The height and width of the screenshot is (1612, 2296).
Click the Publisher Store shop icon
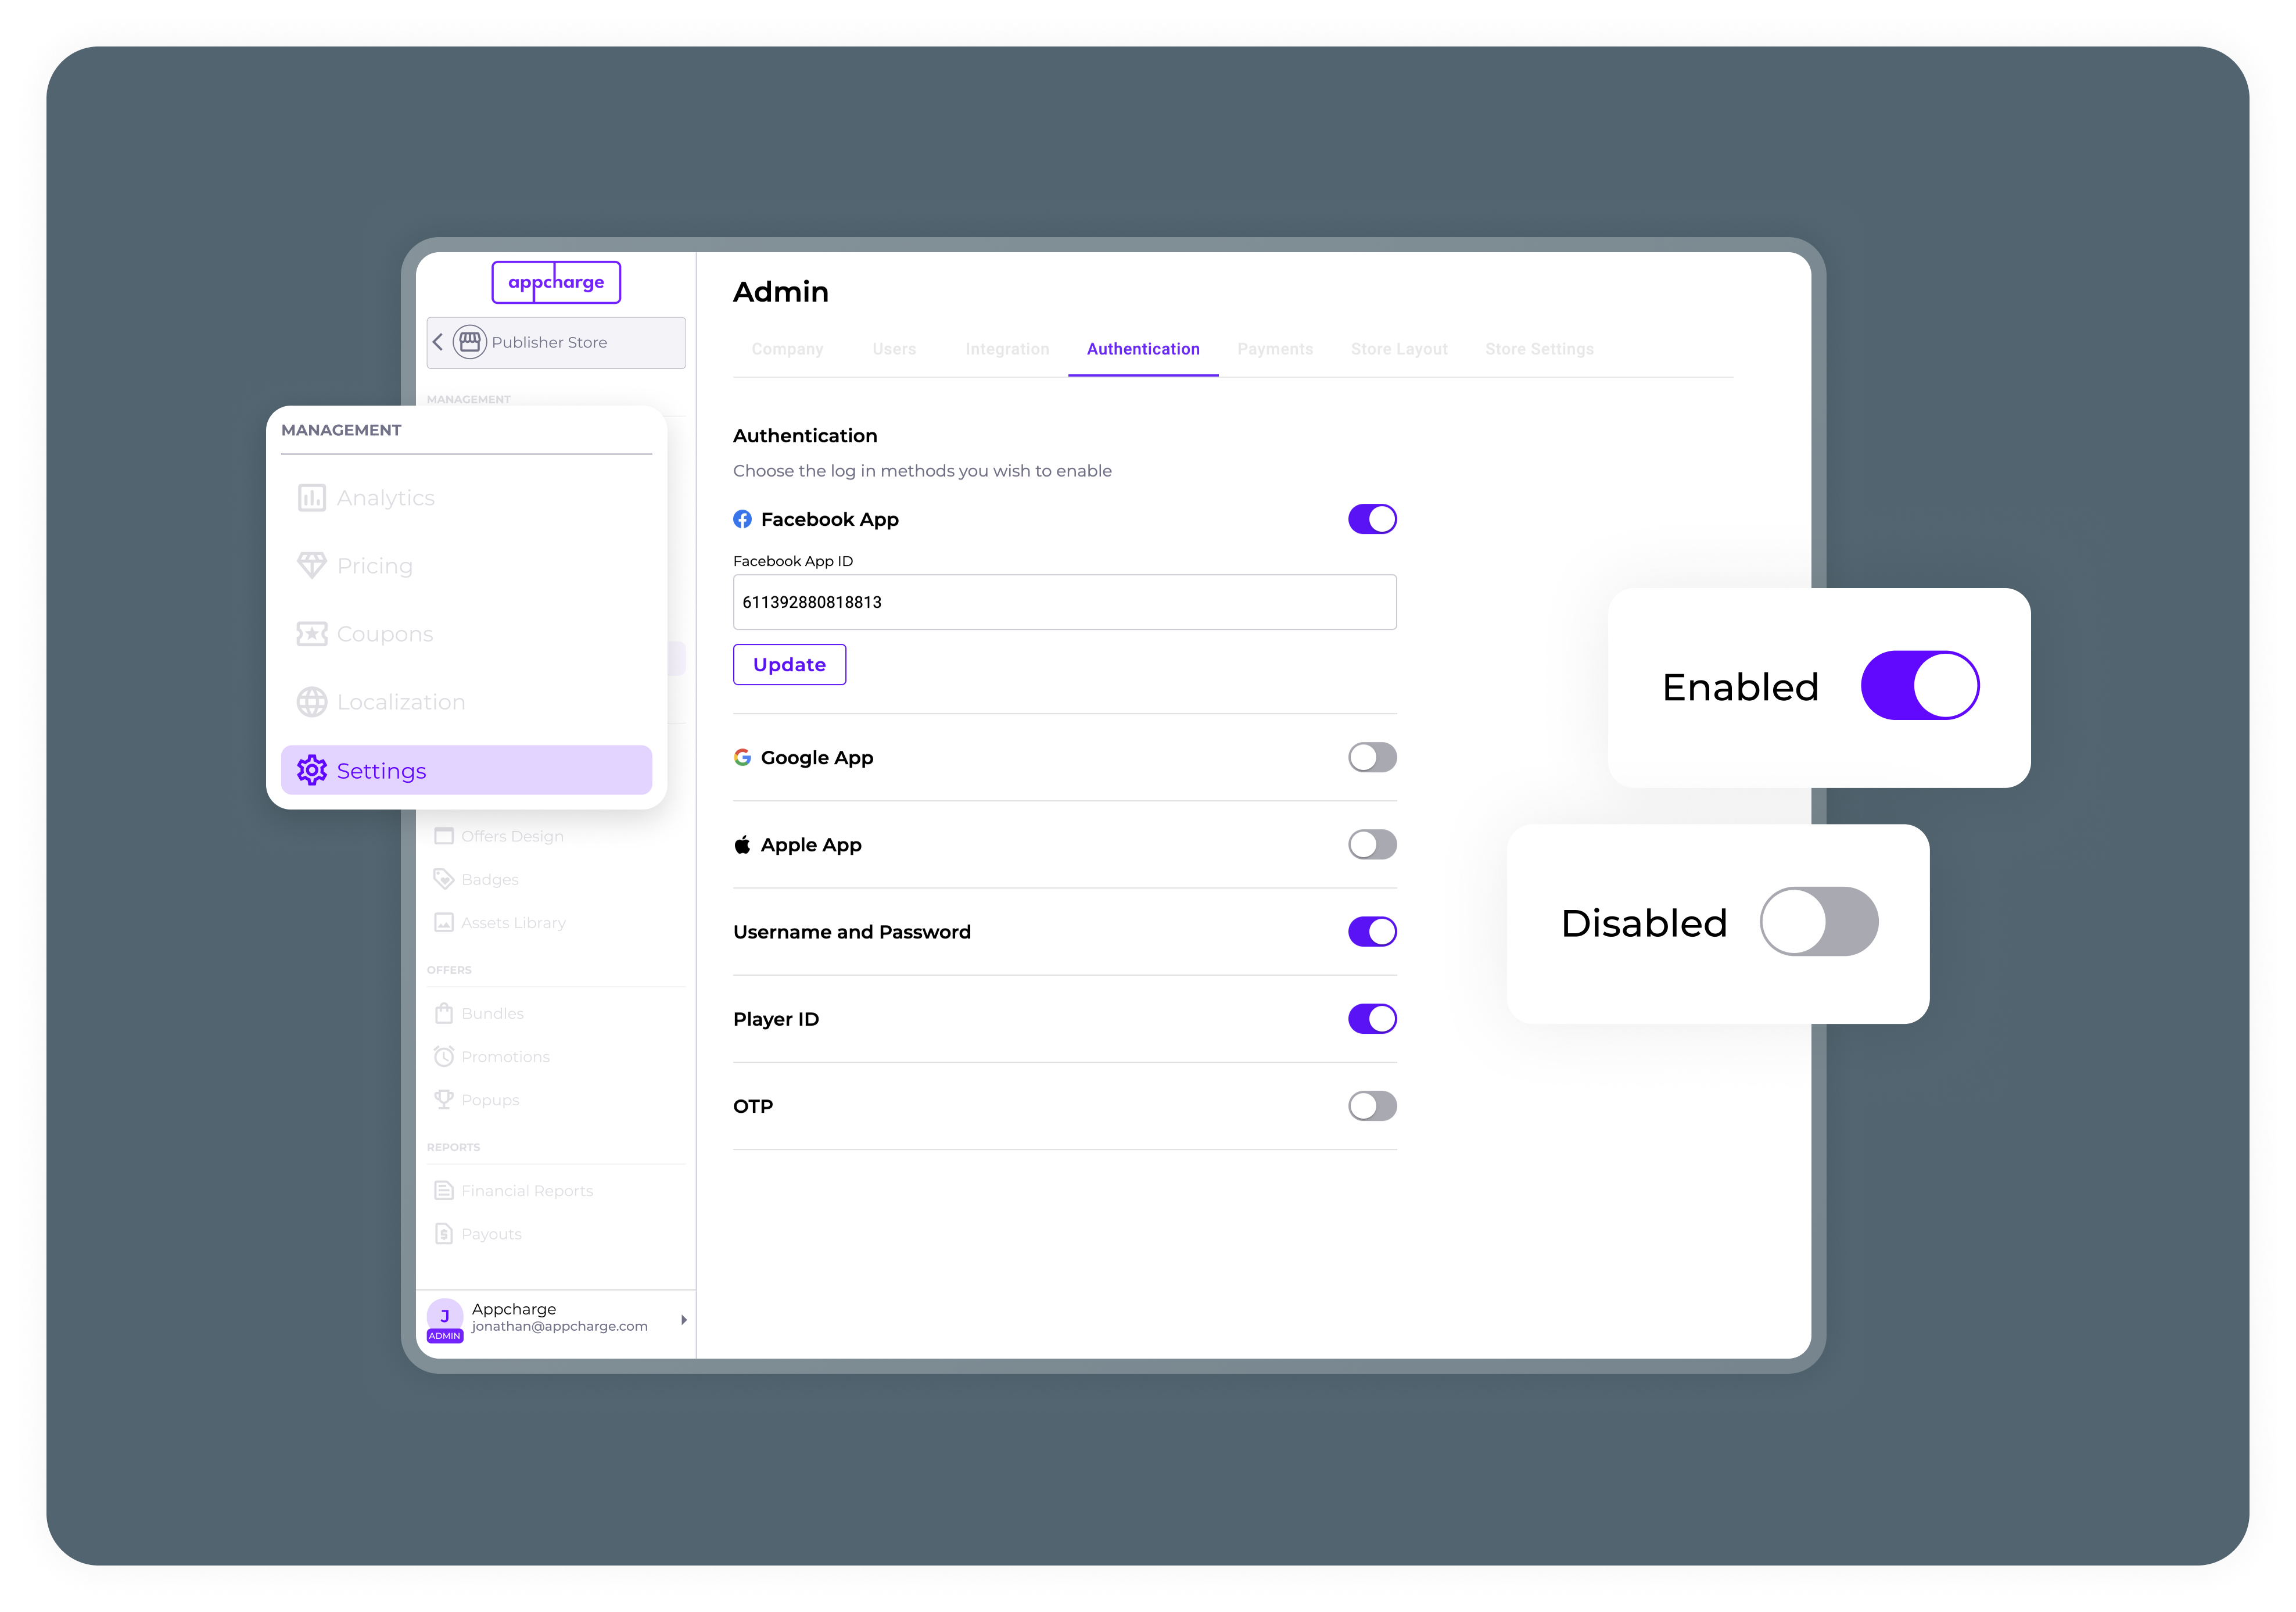(469, 342)
